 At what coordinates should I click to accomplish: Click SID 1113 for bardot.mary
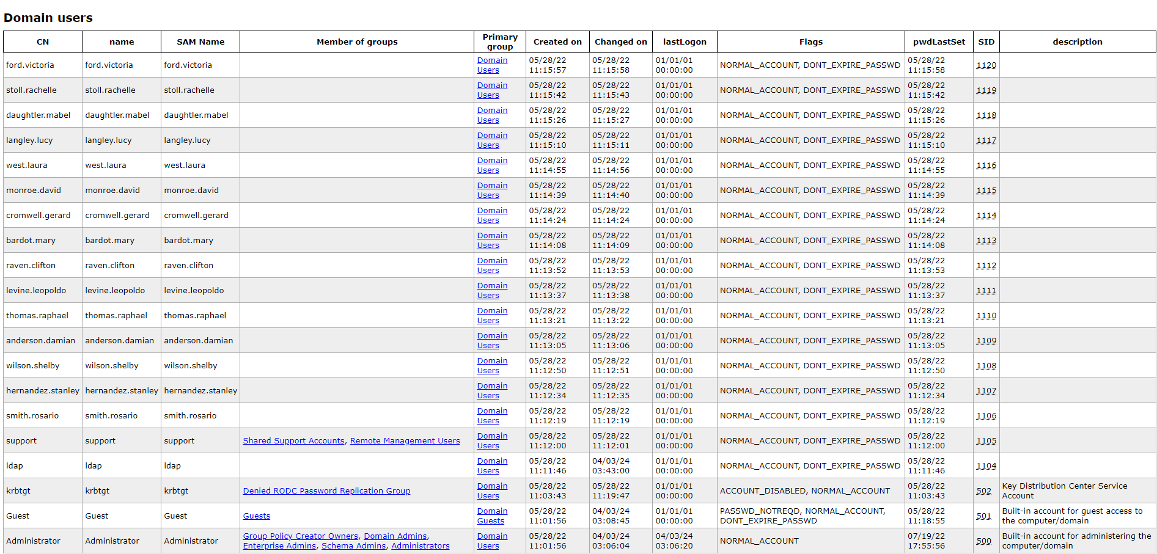(x=986, y=241)
